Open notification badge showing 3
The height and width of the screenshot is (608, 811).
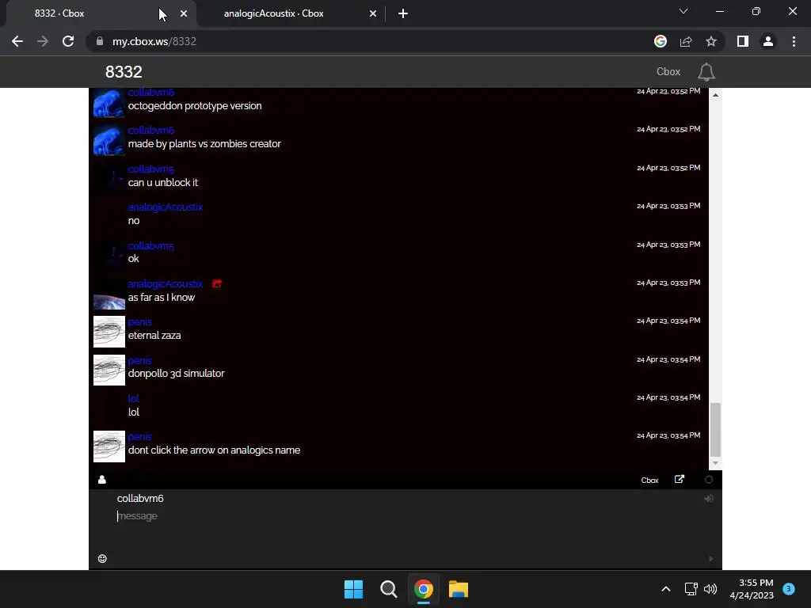pos(789,588)
